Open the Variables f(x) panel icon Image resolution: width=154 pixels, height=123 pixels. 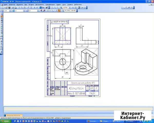click(x=44, y=8)
